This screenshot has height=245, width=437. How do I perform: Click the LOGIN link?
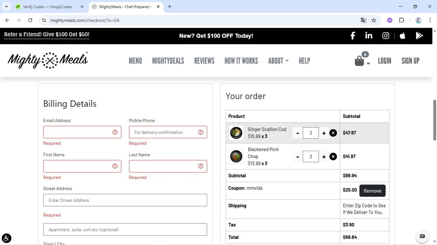[x=385, y=61]
